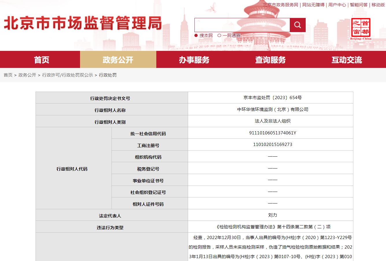Click the 行政相对人代码 header cell

(74, 168)
